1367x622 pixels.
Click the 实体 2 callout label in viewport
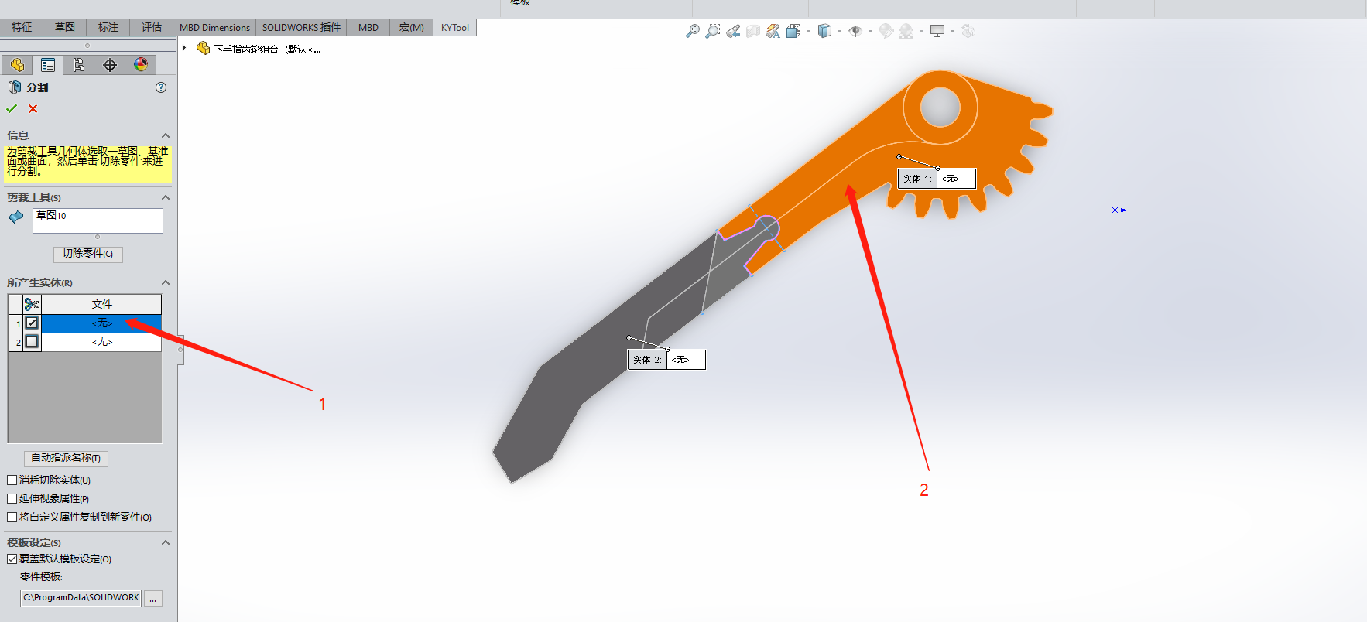coord(647,360)
